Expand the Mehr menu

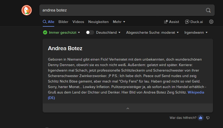[x=119, y=22]
